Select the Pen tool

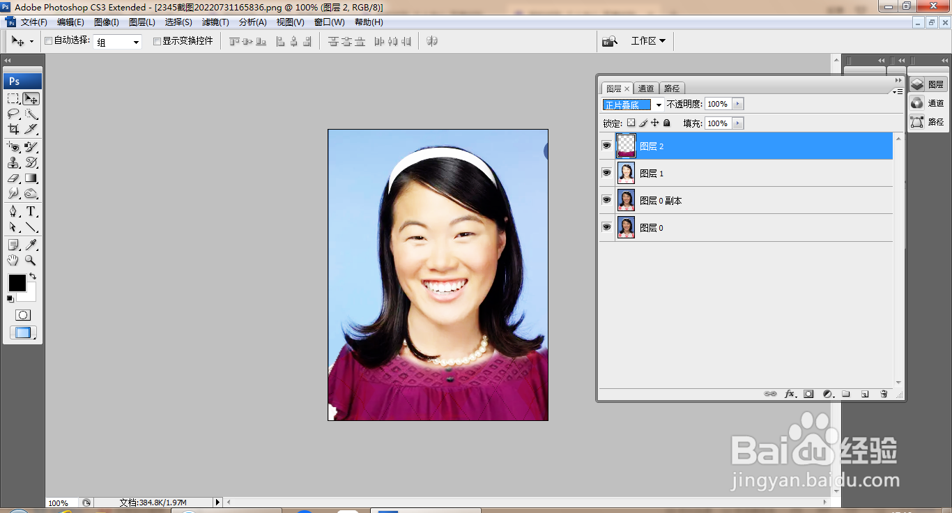[13, 211]
